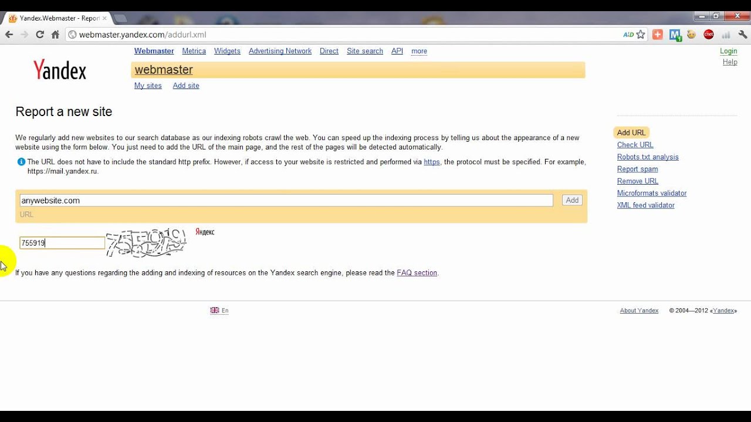Click the browser address bar

(x=343, y=35)
